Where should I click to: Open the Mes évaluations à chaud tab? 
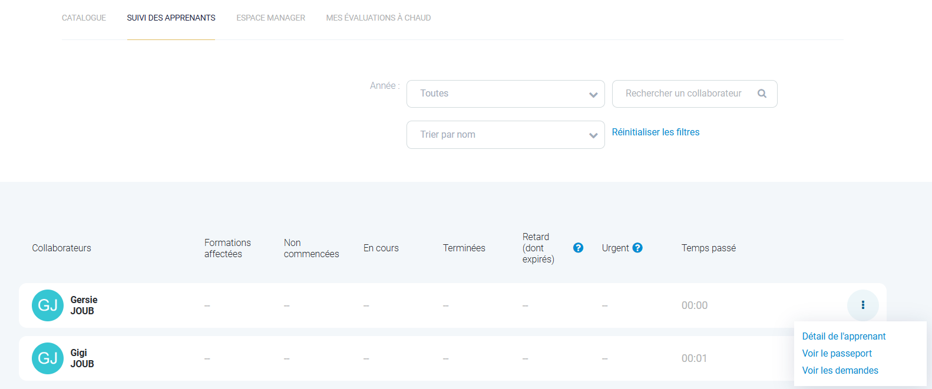[x=378, y=18]
